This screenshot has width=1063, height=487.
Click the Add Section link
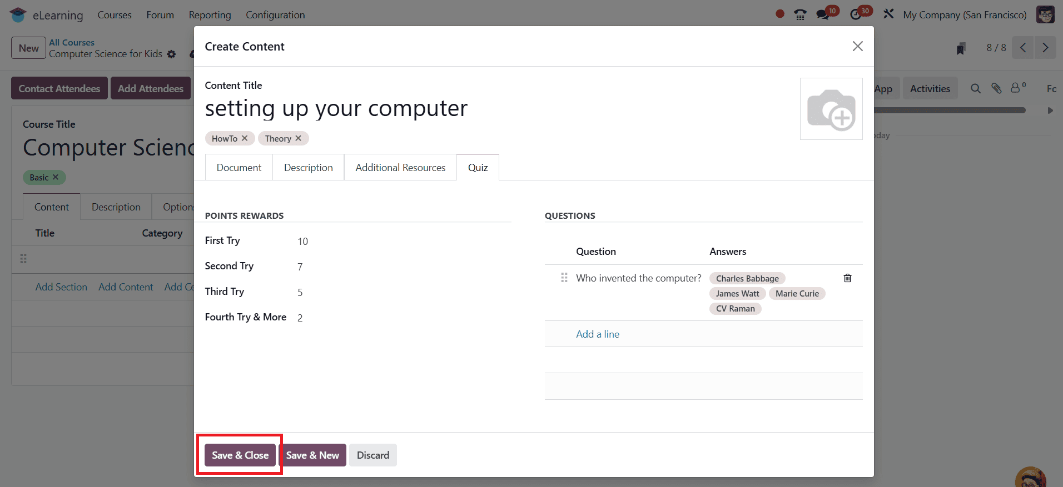61,287
